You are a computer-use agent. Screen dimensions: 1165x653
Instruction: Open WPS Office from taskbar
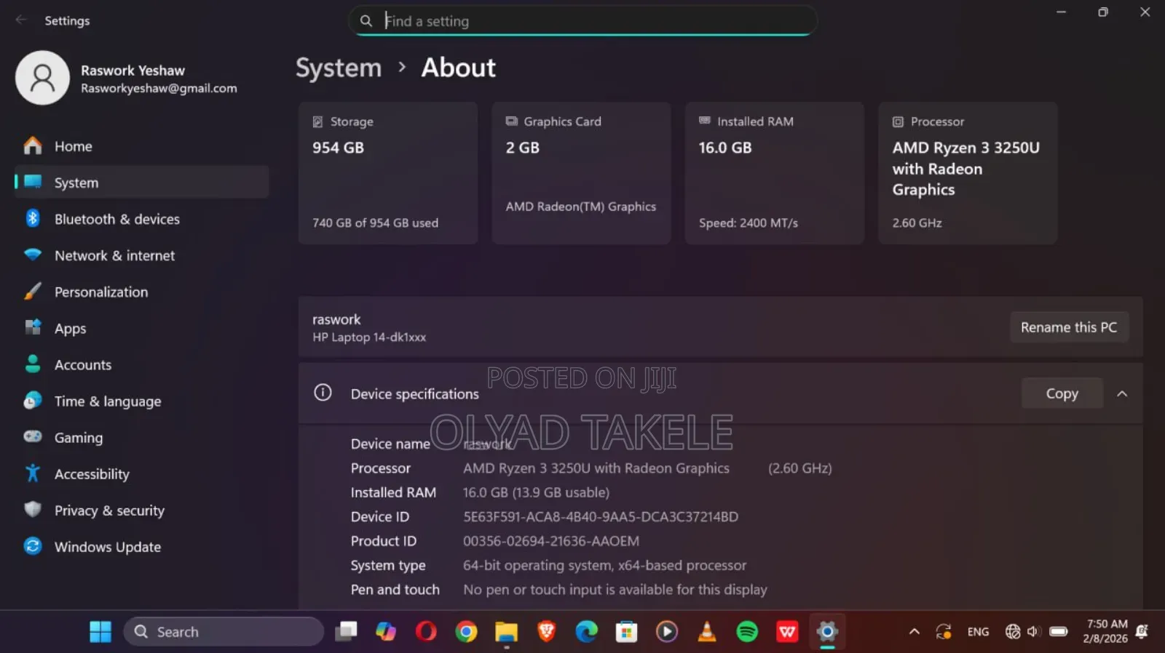tap(787, 631)
